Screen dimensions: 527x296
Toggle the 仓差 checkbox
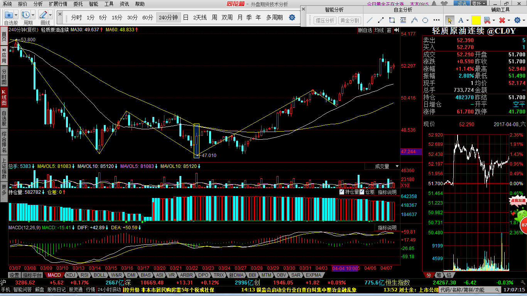point(362,192)
